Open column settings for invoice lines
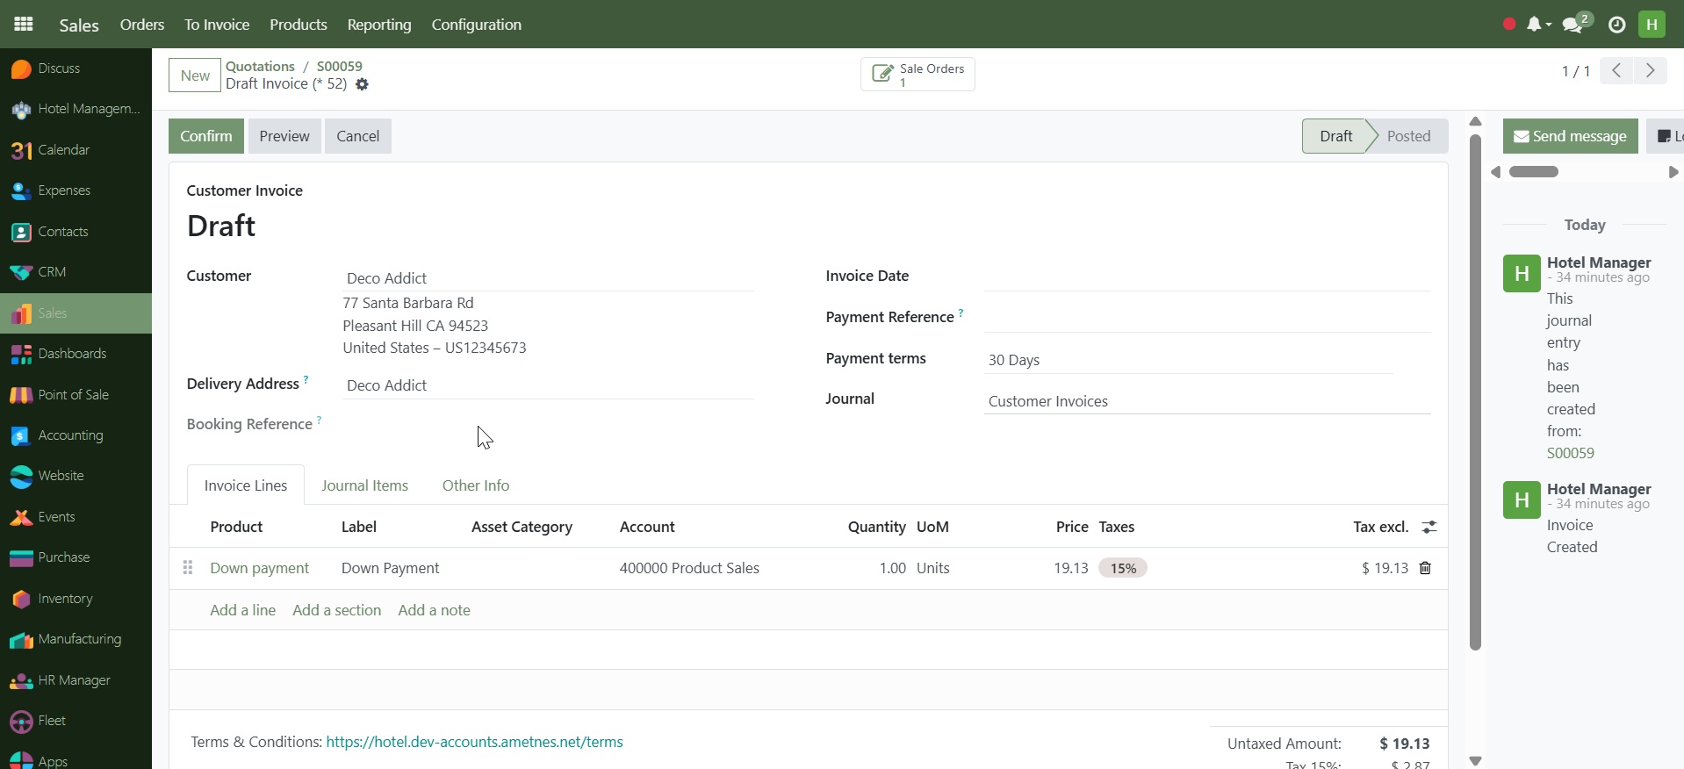Viewport: 1684px width, 769px height. click(x=1429, y=527)
